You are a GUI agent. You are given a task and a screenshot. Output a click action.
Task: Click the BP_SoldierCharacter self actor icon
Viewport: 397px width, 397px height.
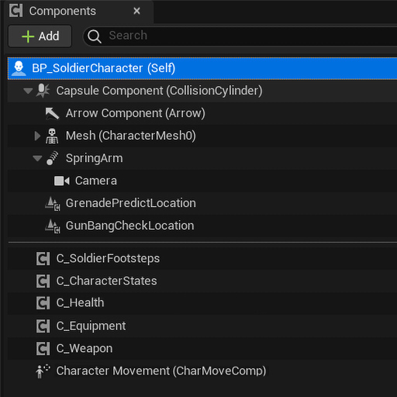point(19,68)
